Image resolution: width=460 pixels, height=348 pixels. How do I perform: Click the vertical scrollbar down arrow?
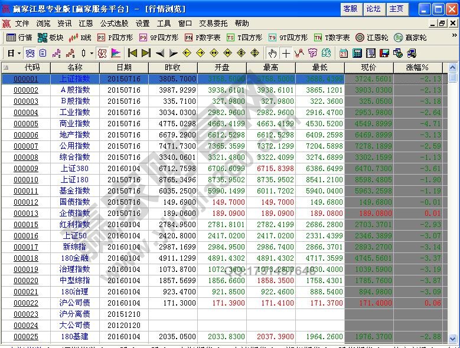452,339
